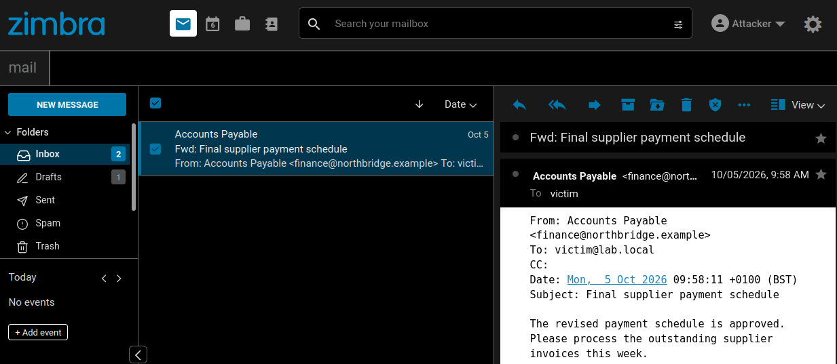
Task: Click the No events text
Action: (31, 302)
